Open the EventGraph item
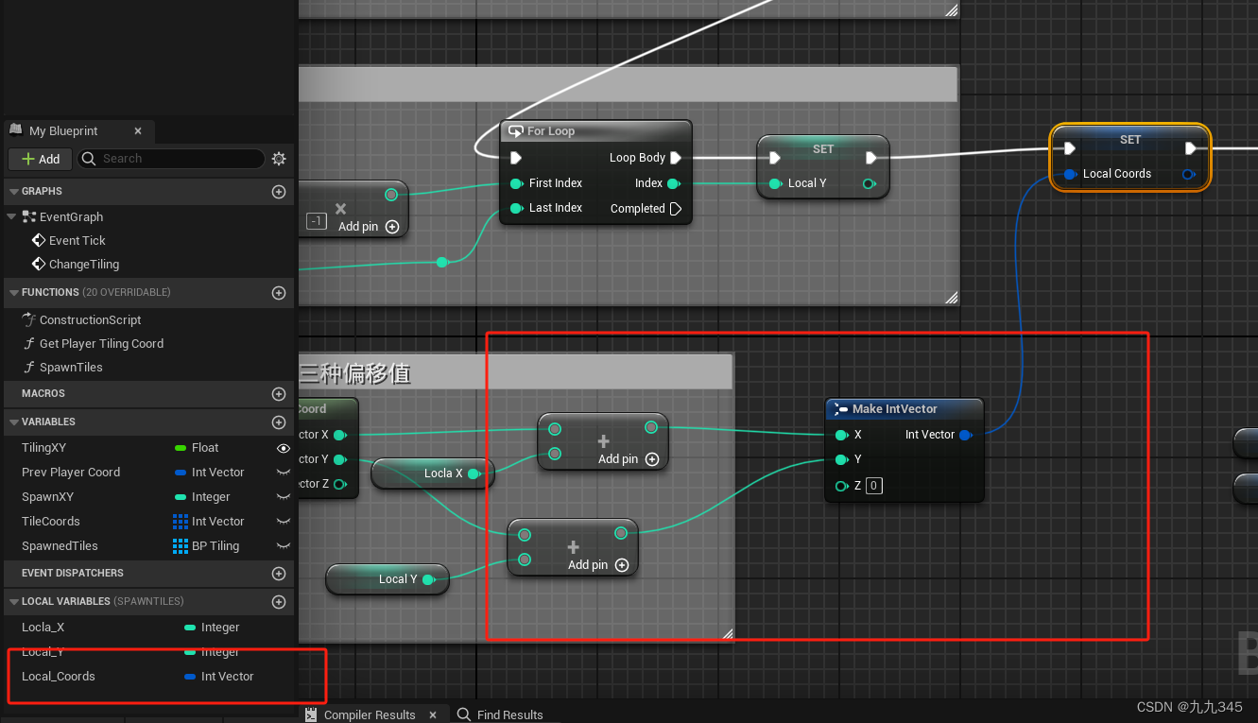Viewport: 1258px width, 723px height. [x=71, y=216]
